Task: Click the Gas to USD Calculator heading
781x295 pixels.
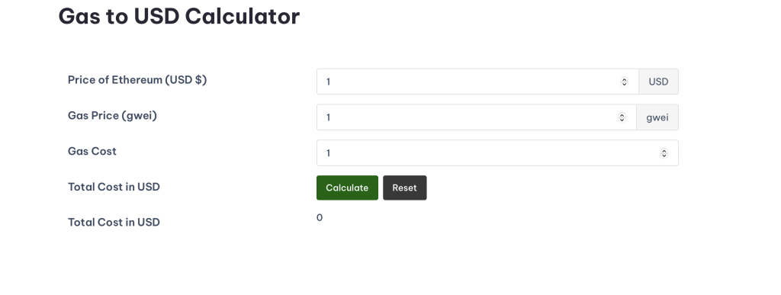Action: coord(178,17)
